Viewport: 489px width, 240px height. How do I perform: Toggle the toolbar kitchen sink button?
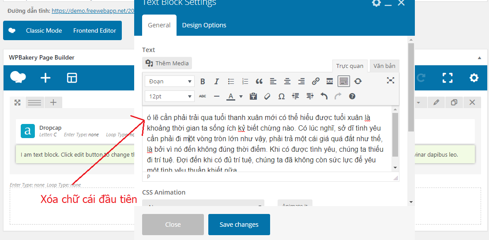(344, 81)
